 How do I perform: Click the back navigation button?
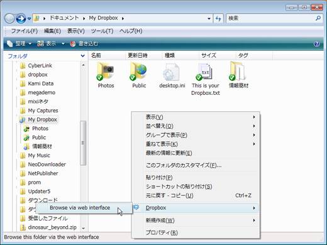pos(9,18)
